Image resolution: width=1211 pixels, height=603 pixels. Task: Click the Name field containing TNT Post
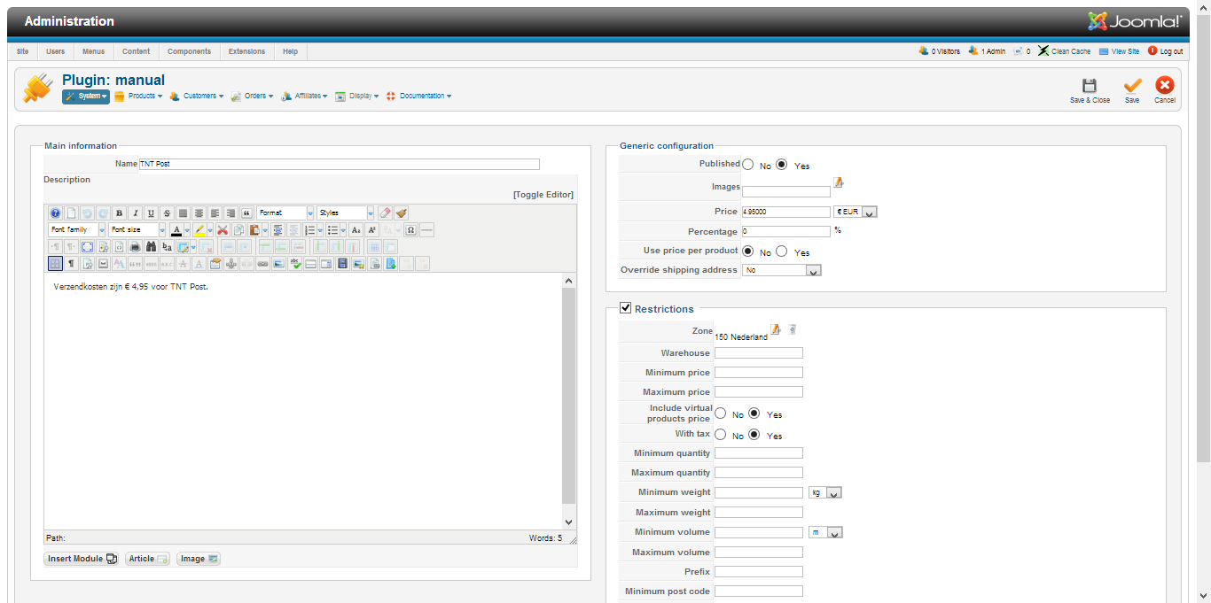339,164
